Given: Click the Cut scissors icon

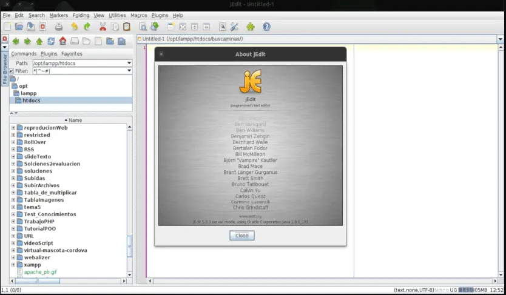Looking at the screenshot, I should point(103,27).
